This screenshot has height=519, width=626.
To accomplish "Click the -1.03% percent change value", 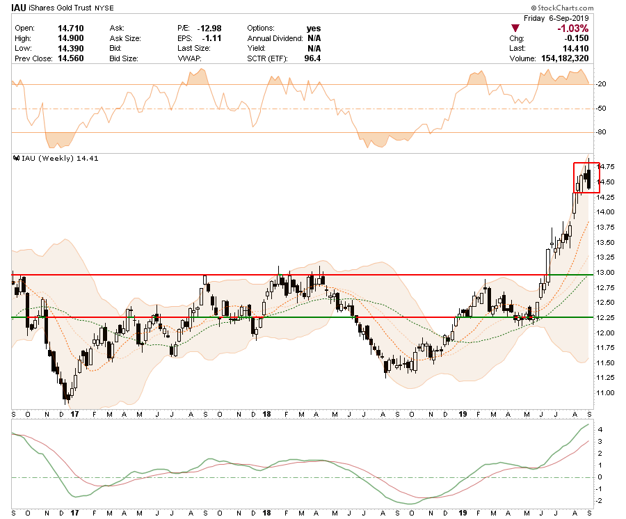I will 573,29.
